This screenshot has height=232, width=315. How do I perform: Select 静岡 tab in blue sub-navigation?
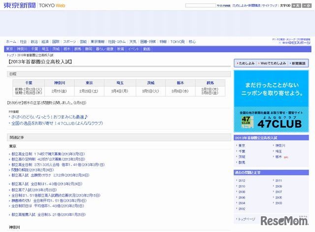click(x=89, y=49)
